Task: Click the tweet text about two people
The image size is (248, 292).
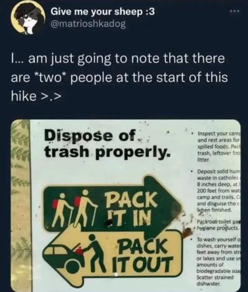Action: tap(119, 77)
